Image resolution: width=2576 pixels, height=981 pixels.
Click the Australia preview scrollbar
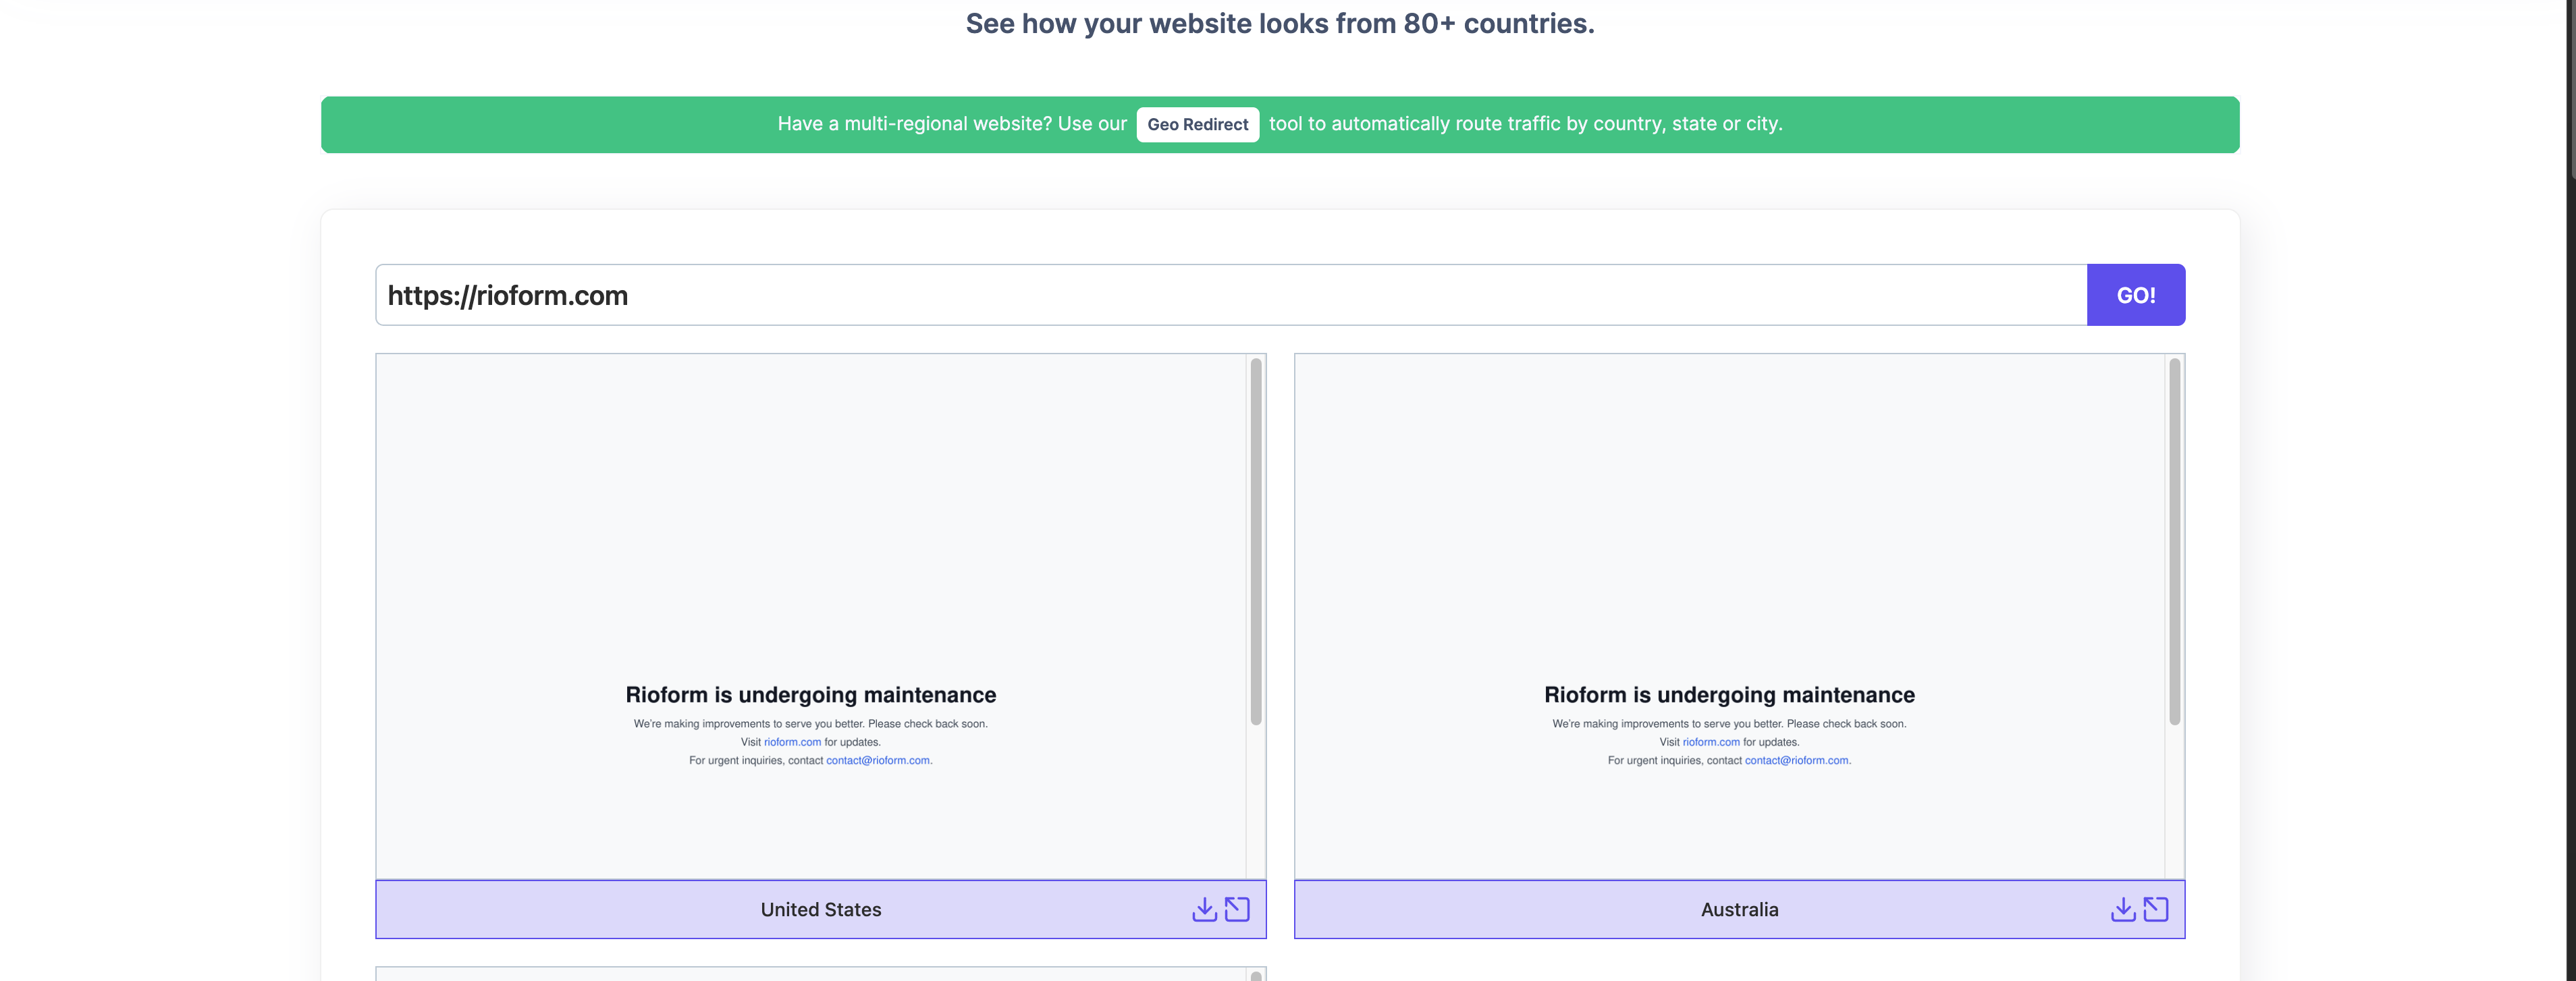click(2174, 542)
